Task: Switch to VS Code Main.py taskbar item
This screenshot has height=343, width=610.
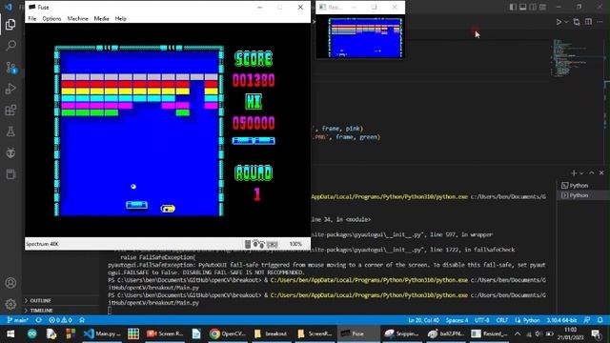Action: pyautogui.click(x=102, y=333)
